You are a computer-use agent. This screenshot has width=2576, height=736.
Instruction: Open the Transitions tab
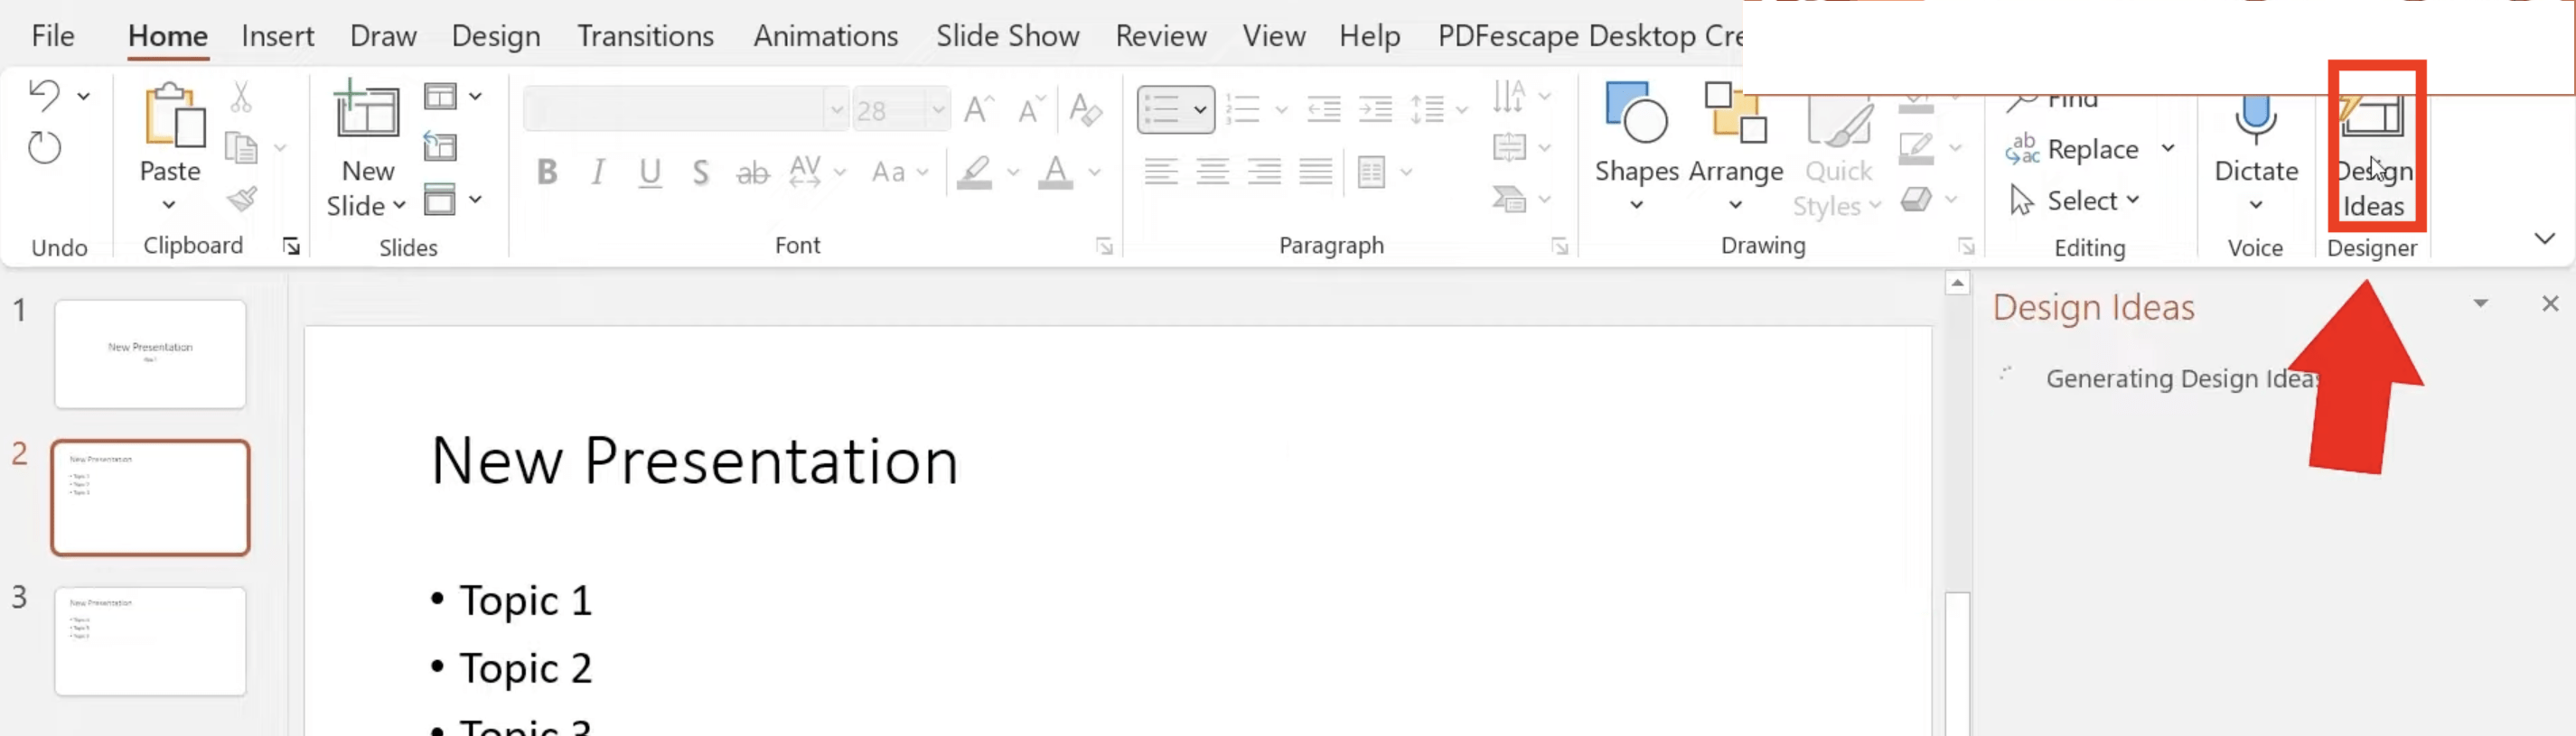(x=645, y=36)
